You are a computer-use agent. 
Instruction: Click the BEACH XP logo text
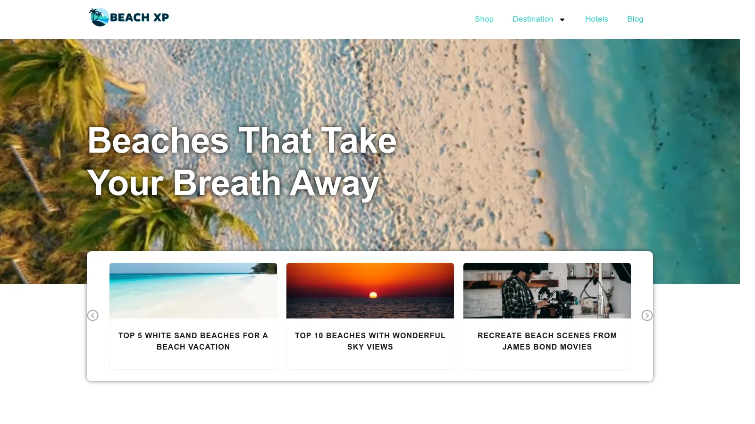(x=139, y=17)
